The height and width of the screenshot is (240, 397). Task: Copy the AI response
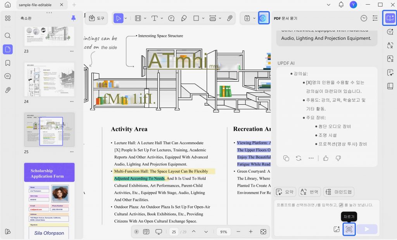point(287,158)
